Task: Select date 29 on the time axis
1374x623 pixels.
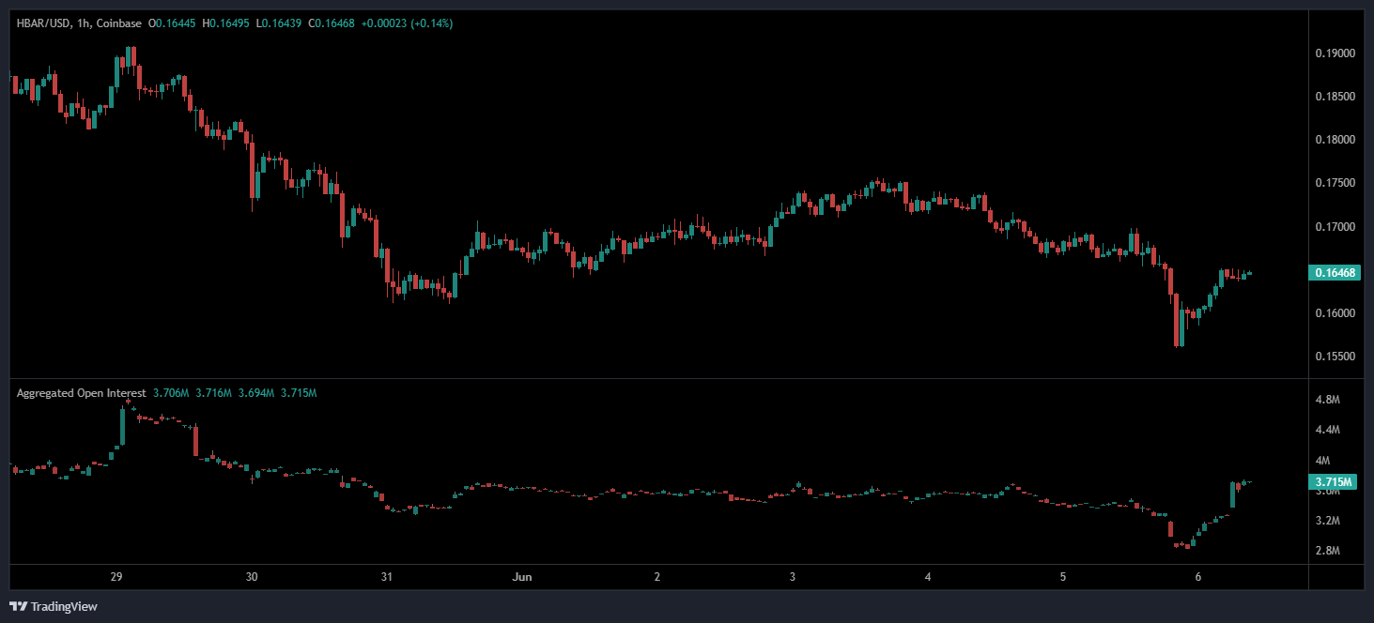Action: pyautogui.click(x=117, y=577)
